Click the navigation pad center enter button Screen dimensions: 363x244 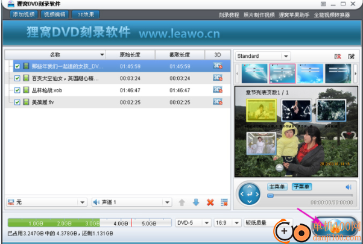pyautogui.click(x=249, y=194)
